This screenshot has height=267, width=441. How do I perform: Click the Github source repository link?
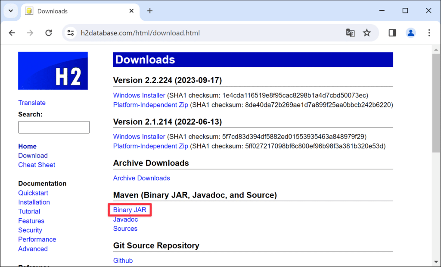point(123,261)
